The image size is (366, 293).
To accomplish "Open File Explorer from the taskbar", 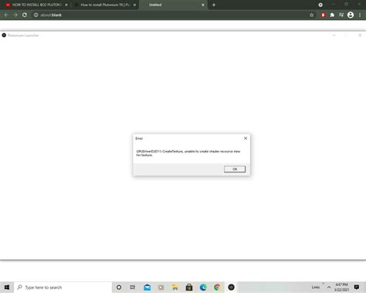I will pos(175,287).
